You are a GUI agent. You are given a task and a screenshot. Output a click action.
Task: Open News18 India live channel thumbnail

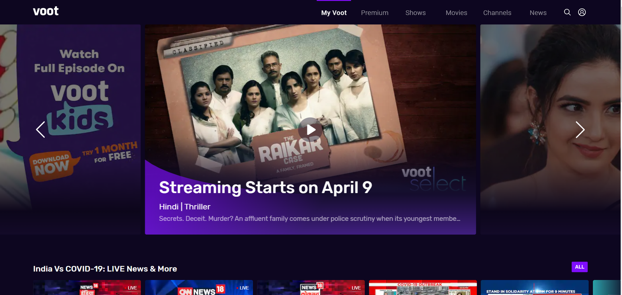tap(87, 288)
